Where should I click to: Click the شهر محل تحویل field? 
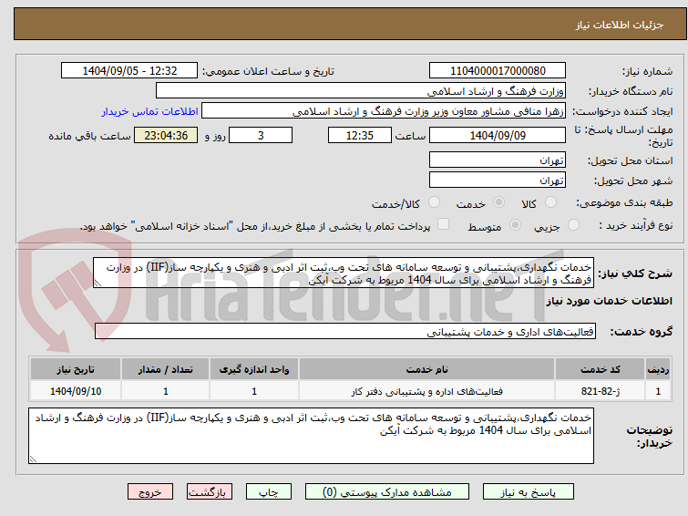pos(498,180)
